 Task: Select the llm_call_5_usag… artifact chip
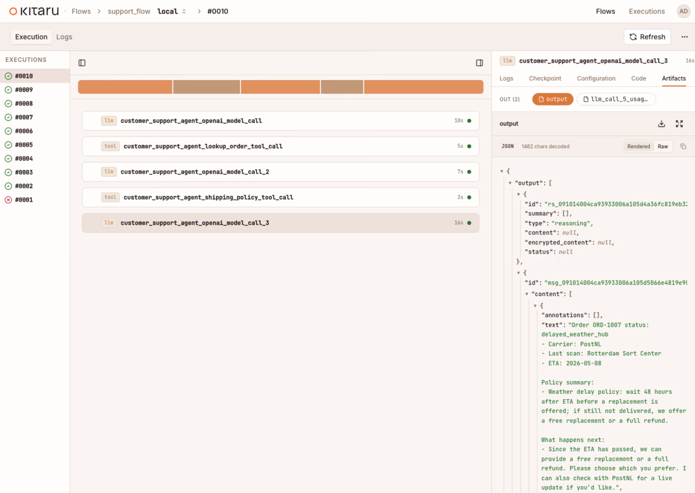616,99
